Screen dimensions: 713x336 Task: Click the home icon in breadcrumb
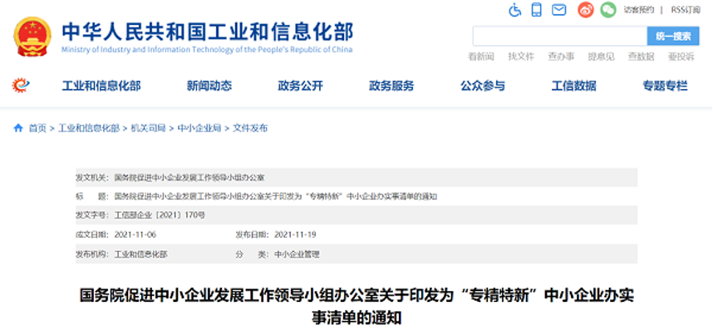(18, 128)
